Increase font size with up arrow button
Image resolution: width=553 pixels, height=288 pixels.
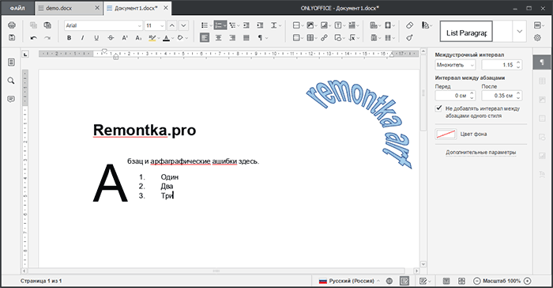tap(171, 25)
